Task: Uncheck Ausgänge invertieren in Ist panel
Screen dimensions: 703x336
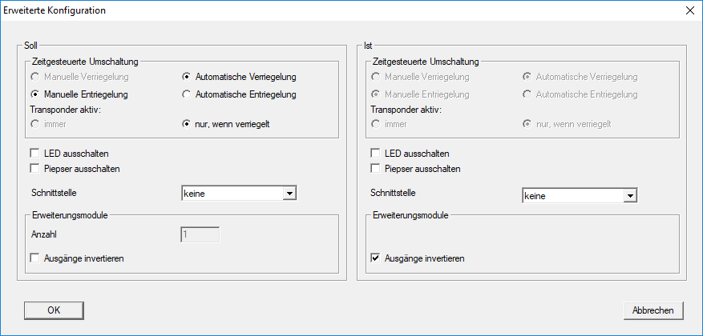Action: click(375, 258)
